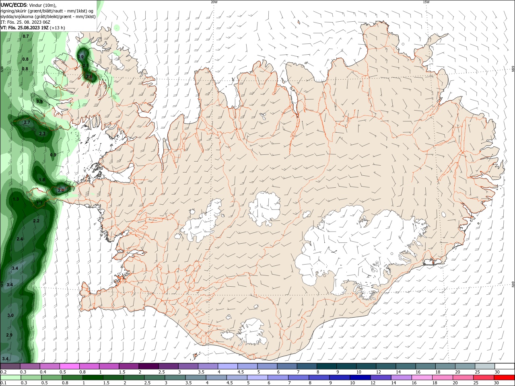Viewport: 515px width, 386px height.
Task: Click the 20W longitude label
Action: 214,2
